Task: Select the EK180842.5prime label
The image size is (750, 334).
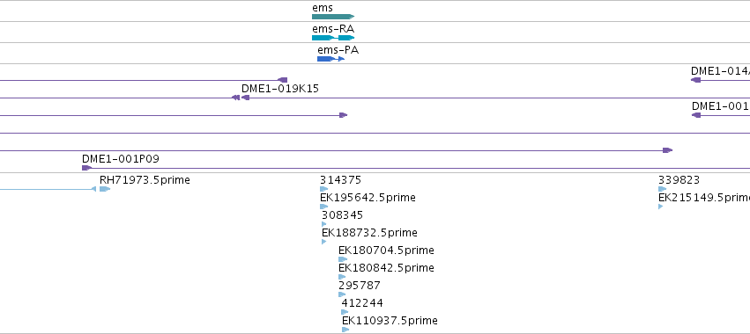Action: coord(386,268)
